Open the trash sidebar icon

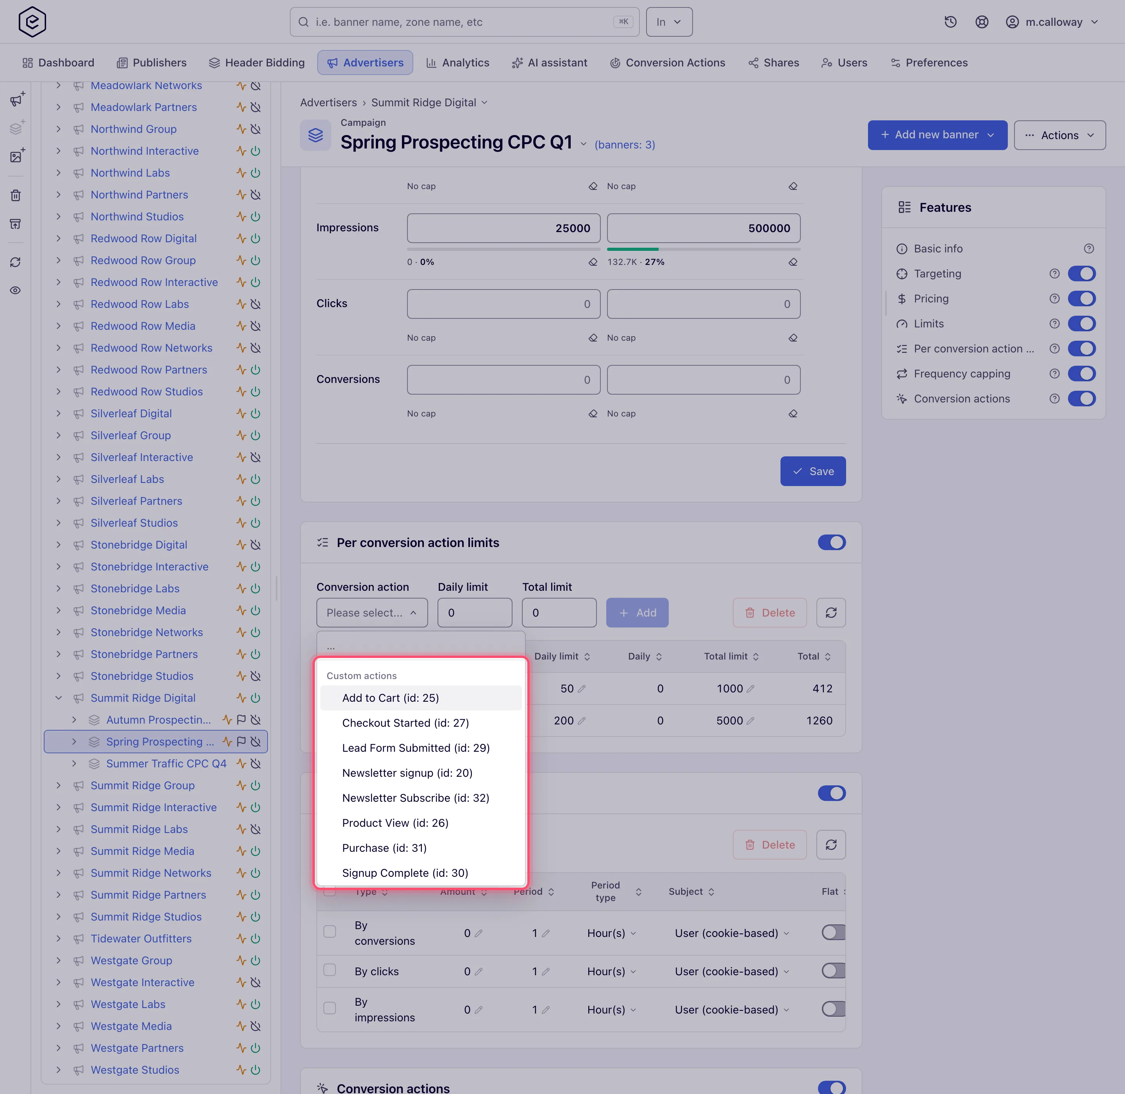tap(16, 195)
